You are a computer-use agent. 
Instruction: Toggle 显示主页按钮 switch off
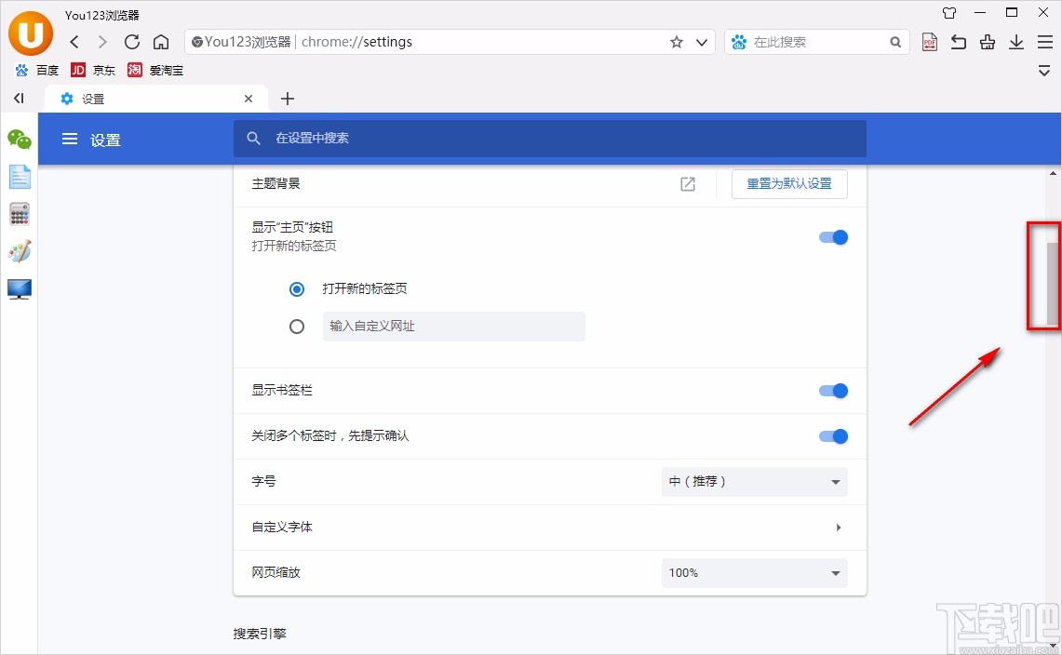point(834,237)
